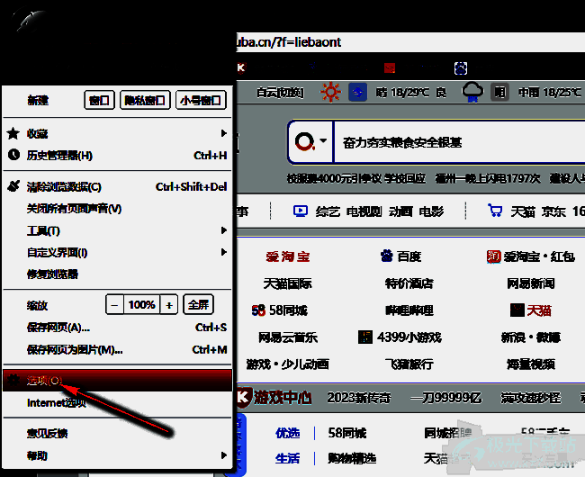Screen dimensions: 585x477
Task: Click the TV icon beside 综艺
Action: click(x=300, y=211)
